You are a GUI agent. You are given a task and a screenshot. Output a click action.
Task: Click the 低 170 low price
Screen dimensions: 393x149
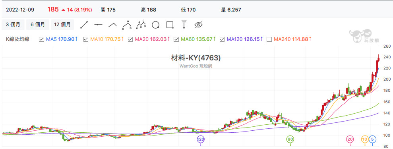pyautogui.click(x=188, y=10)
